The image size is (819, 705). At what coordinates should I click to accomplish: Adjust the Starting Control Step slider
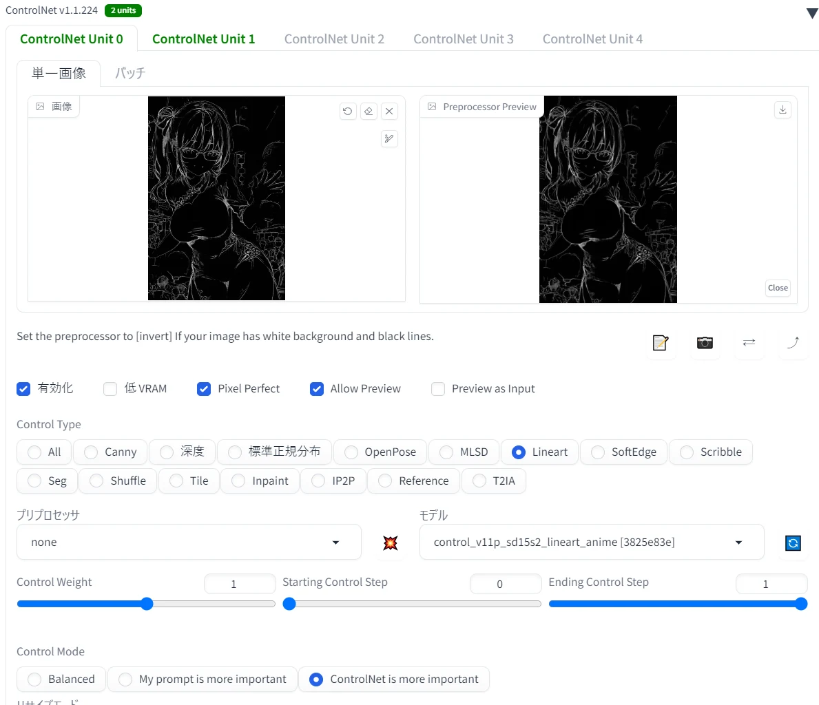412,604
